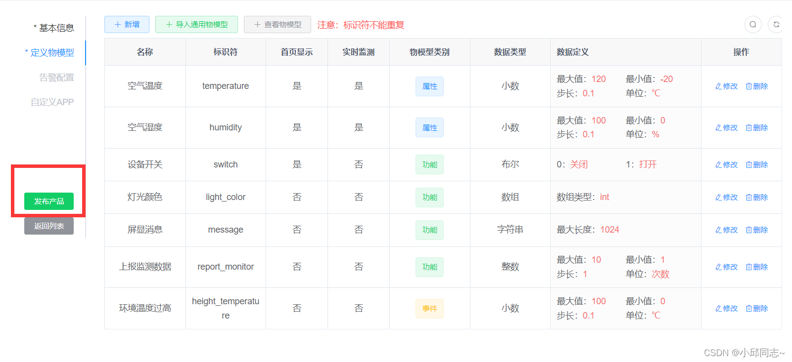This screenshot has height=362, width=792.
Task: Click 功能 tag in 屏显消息 row
Action: [x=429, y=230]
